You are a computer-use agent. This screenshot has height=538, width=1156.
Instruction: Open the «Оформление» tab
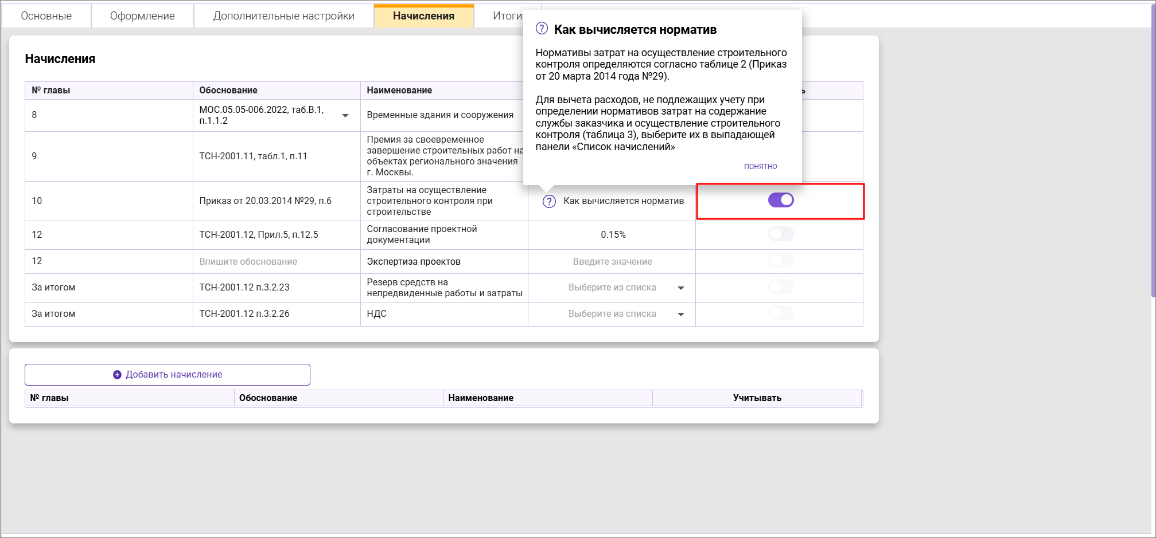click(142, 15)
